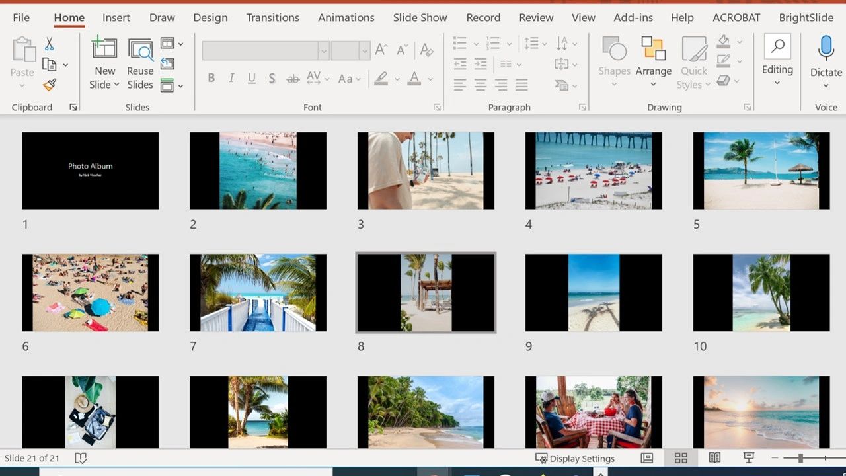Switch to the Animations ribbon tab
The height and width of the screenshot is (476, 846).
tap(346, 17)
